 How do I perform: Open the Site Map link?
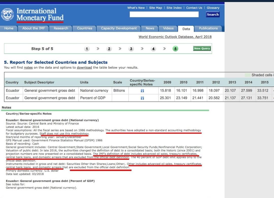pos(156,8)
